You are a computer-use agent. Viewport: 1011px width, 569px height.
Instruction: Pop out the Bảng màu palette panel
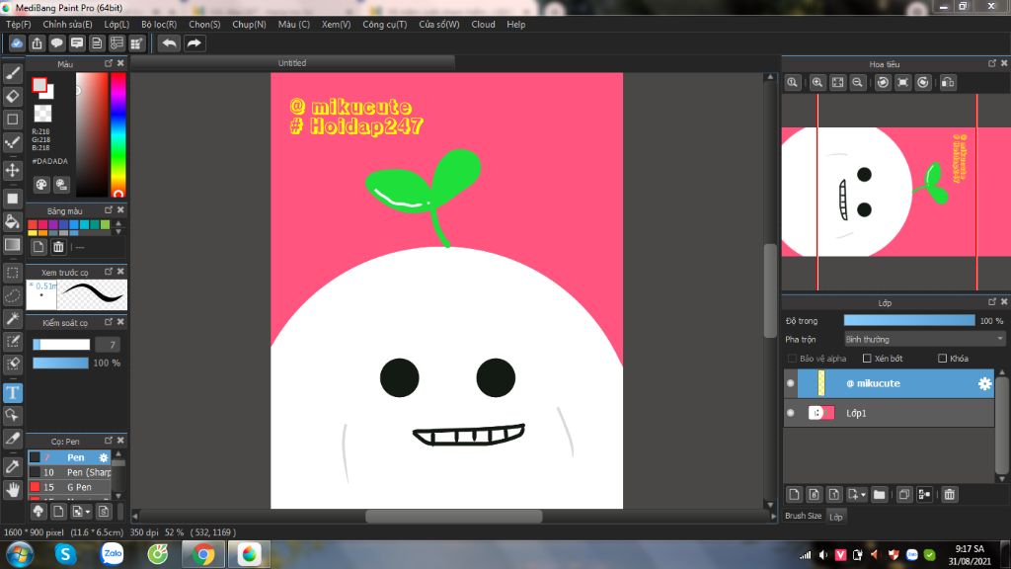coord(109,210)
